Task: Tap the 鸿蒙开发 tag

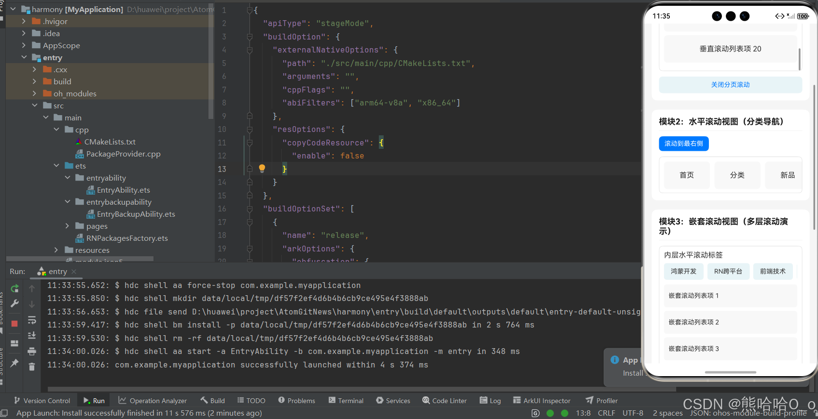Action: click(683, 272)
